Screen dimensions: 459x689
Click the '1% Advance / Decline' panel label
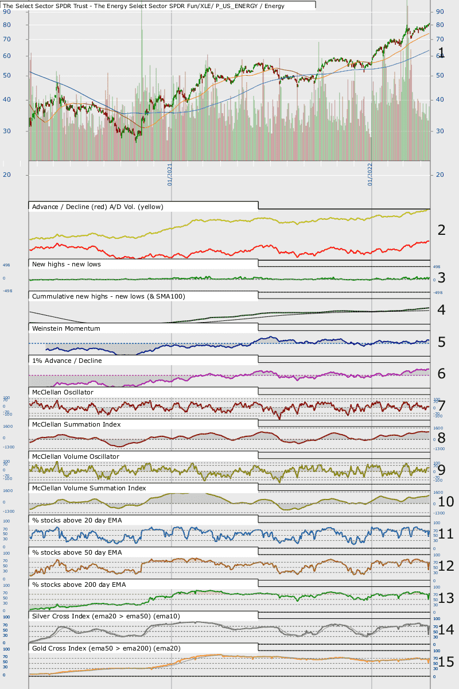[67, 361]
